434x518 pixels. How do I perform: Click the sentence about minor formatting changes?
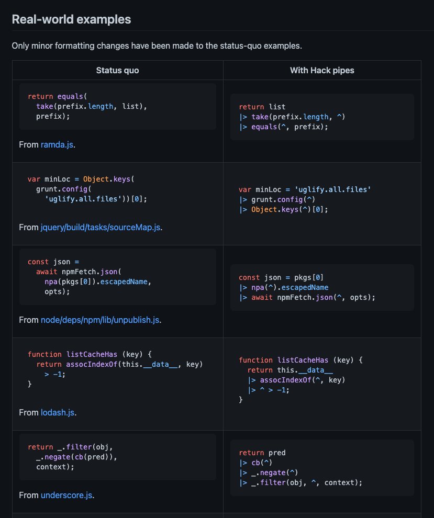pyautogui.click(x=157, y=46)
